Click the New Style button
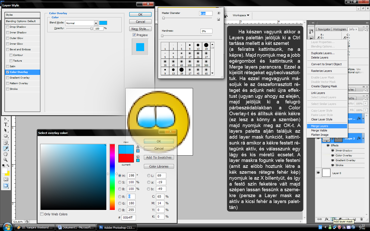 [x=140, y=29]
